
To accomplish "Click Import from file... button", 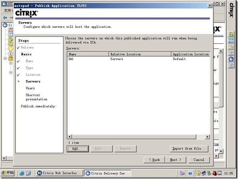I will pos(189,149).
